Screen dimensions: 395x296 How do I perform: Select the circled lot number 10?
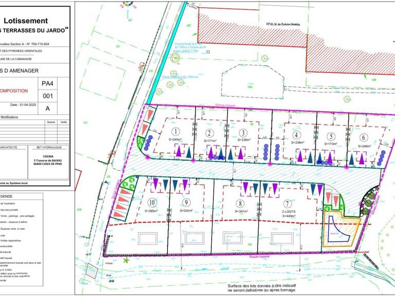pos(152,202)
